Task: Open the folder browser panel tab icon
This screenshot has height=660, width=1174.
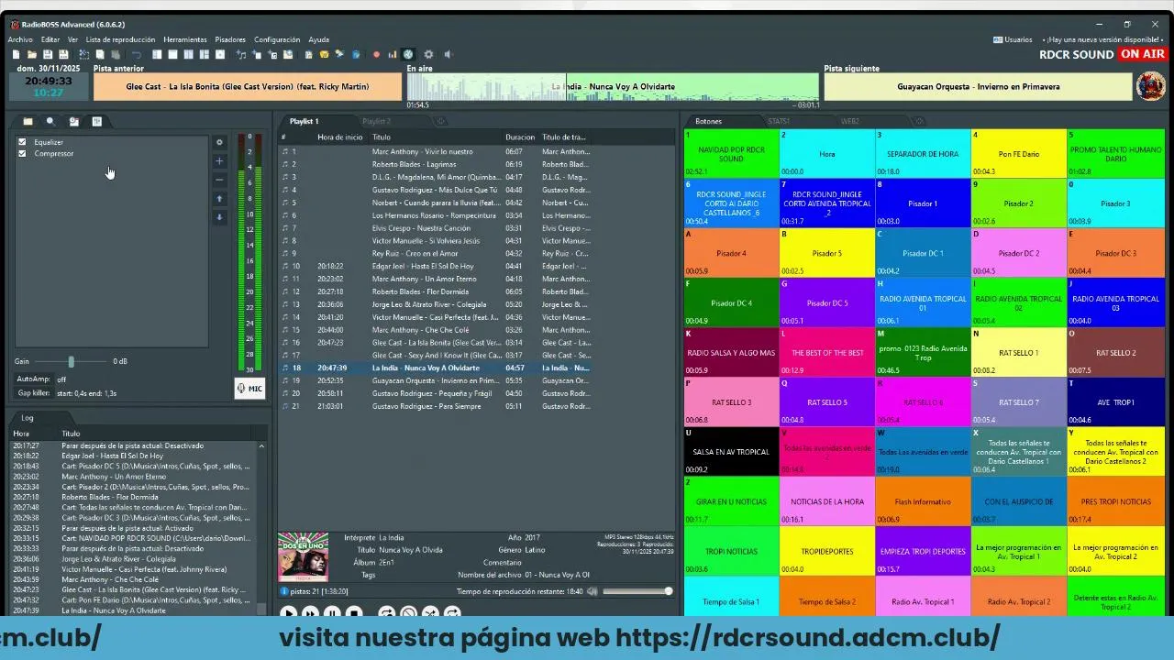Action: [x=28, y=121]
